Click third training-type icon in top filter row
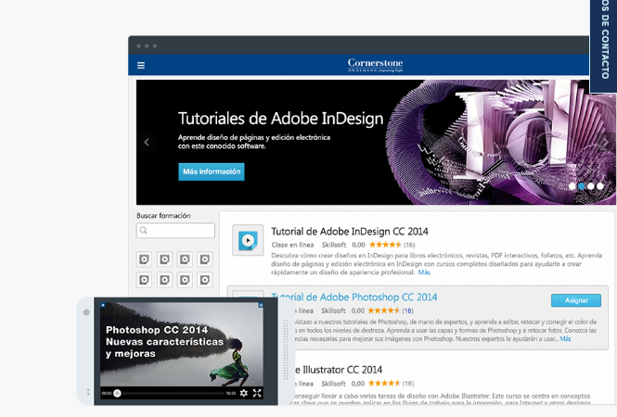Viewport: 617px width, 417px height. pos(185,259)
